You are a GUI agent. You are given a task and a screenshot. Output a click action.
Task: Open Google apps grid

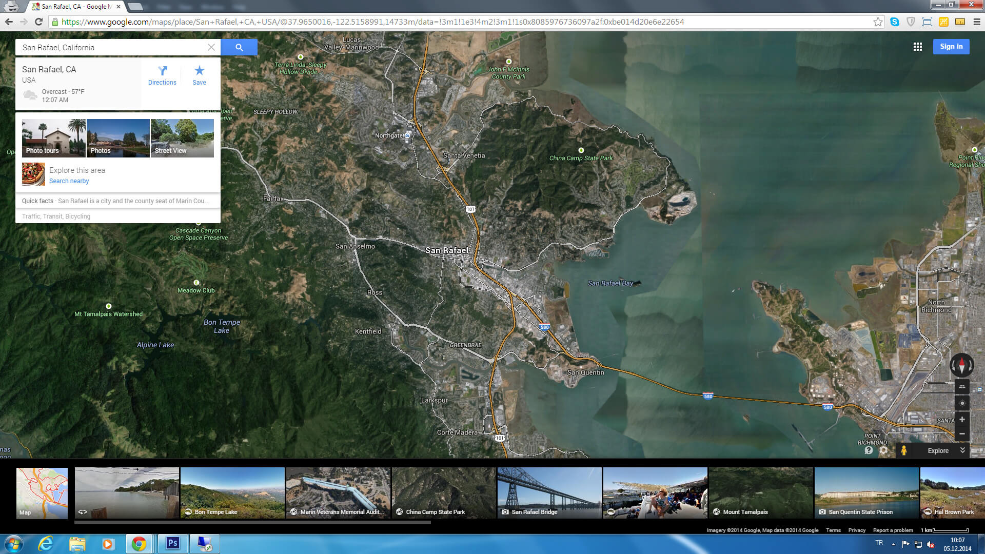click(x=918, y=47)
